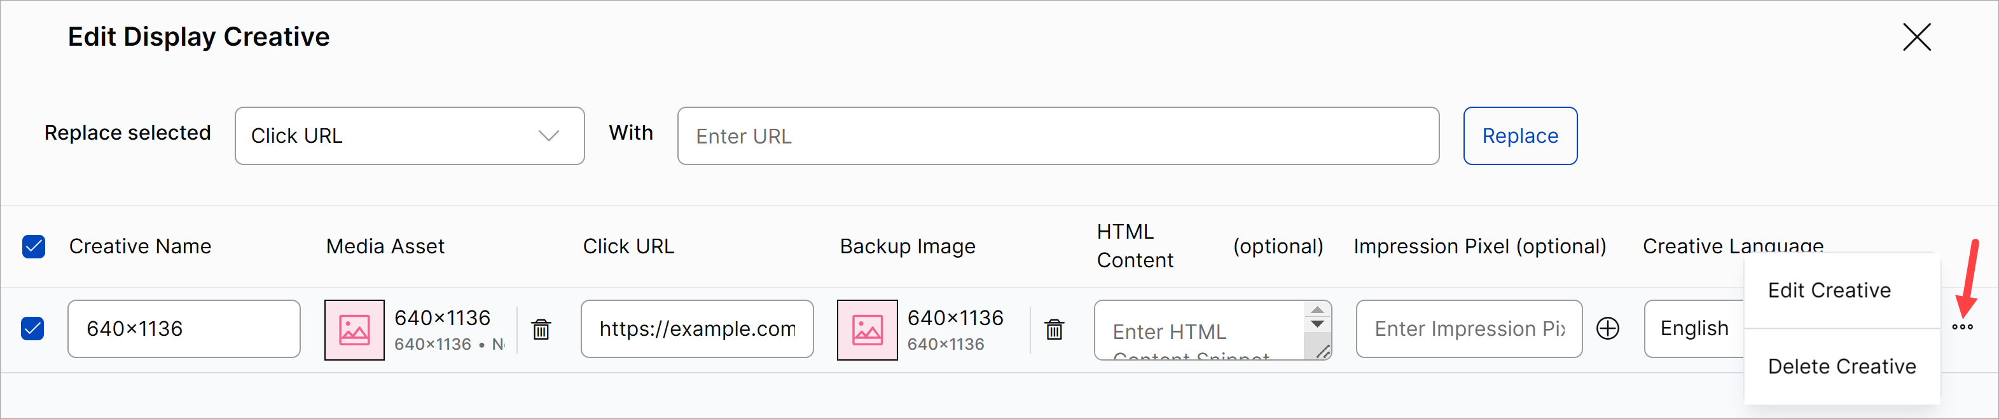Image resolution: width=1999 pixels, height=419 pixels.
Task: Uncheck the 640×1136 creative row checkbox
Action: [33, 328]
